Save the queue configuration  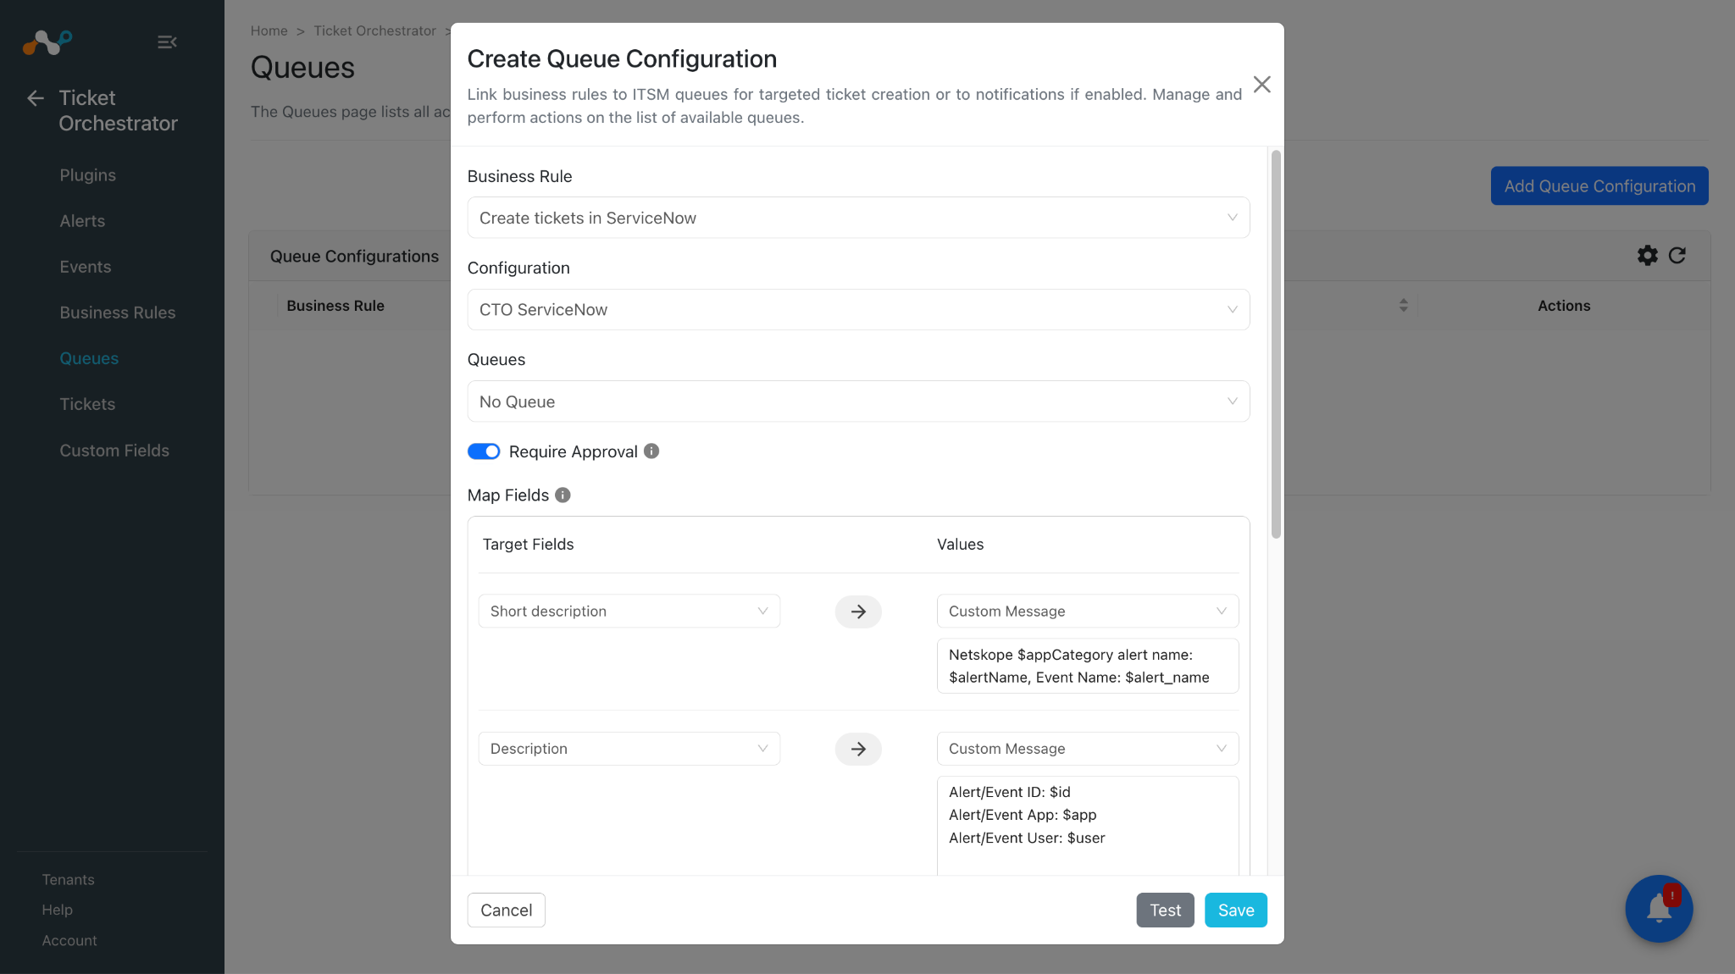coord(1236,910)
